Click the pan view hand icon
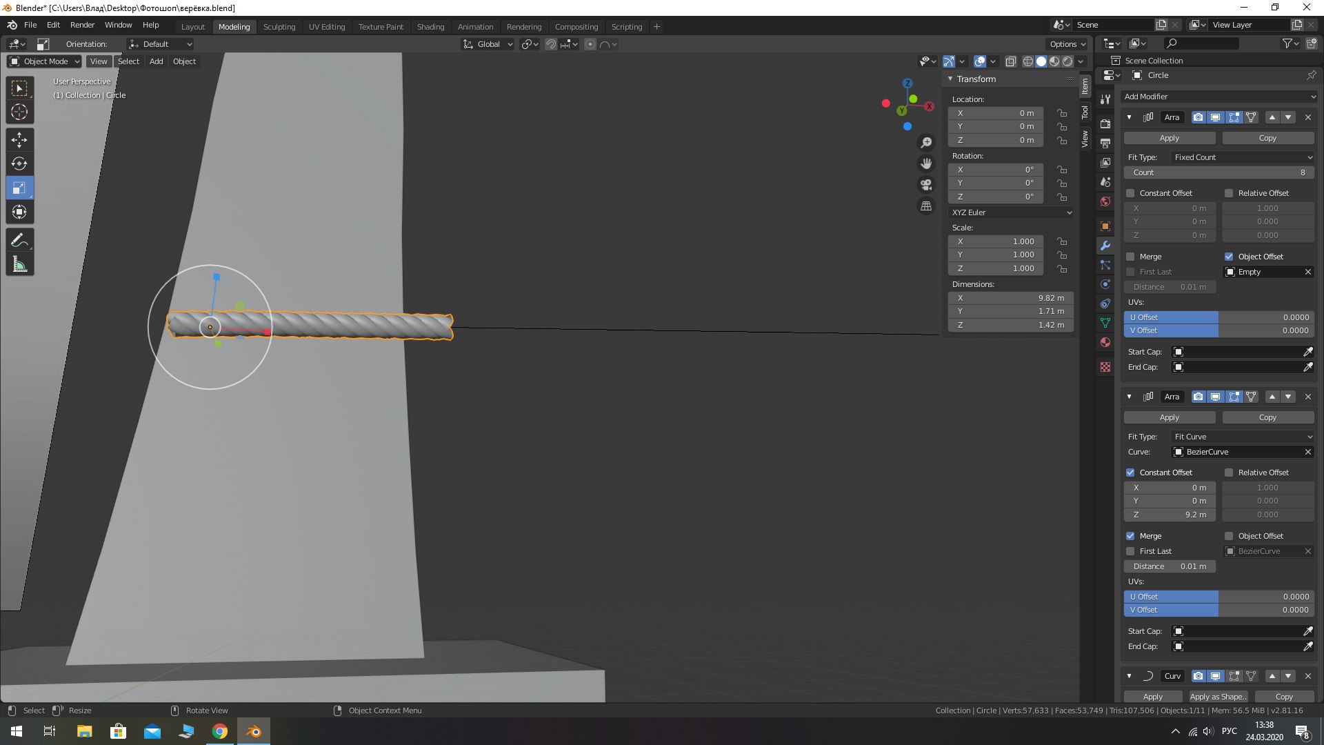Image resolution: width=1324 pixels, height=745 pixels. pyautogui.click(x=926, y=163)
